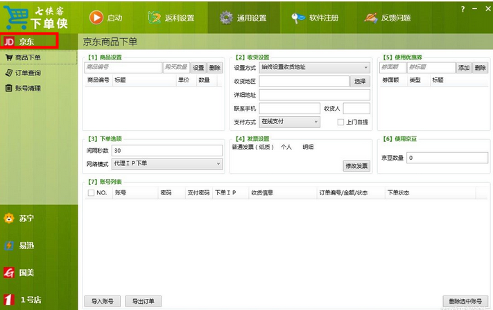Focus the 收货人 input field
This screenshot has height=310, width=493.
click(356, 108)
